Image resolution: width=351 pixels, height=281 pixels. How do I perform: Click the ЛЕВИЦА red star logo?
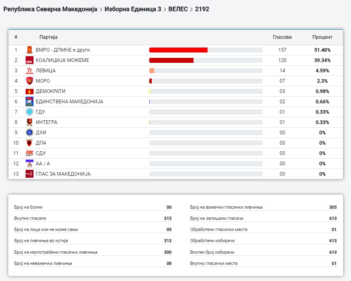(29, 71)
